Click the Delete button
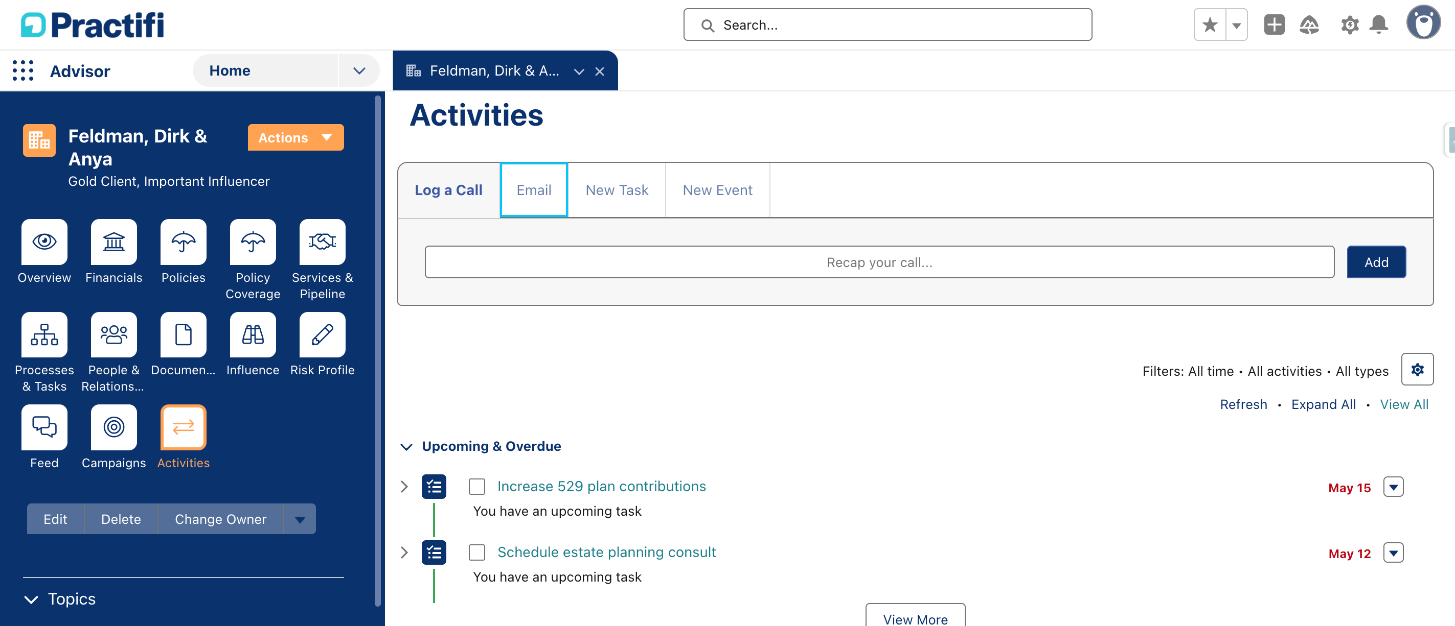The image size is (1455, 626). click(121, 519)
